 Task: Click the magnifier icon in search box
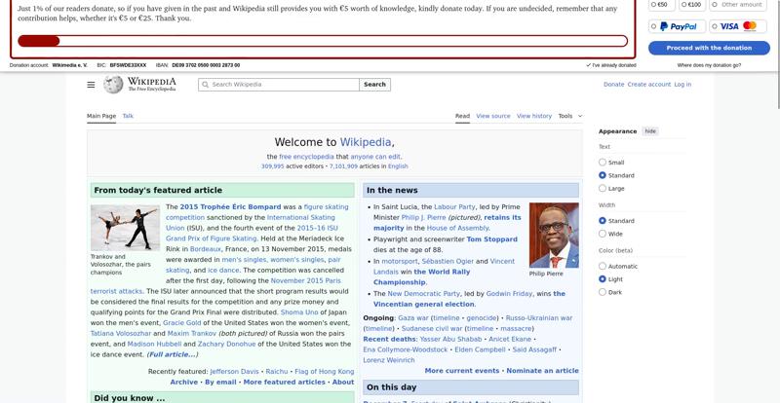[205, 85]
